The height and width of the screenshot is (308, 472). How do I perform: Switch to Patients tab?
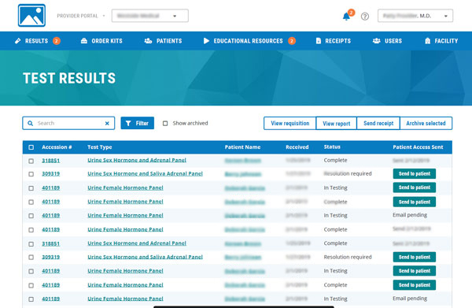coord(163,41)
